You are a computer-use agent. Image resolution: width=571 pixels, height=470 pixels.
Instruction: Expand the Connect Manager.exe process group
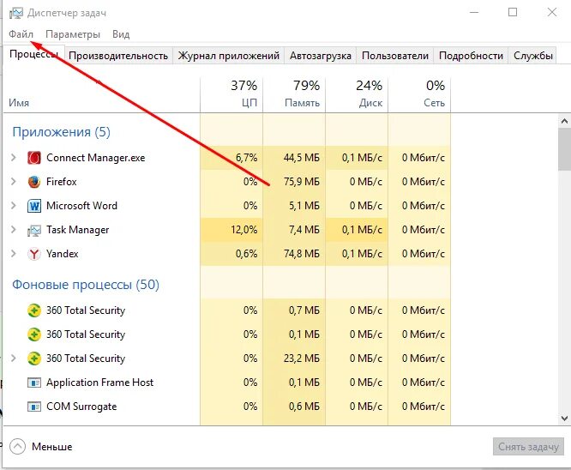(13, 158)
